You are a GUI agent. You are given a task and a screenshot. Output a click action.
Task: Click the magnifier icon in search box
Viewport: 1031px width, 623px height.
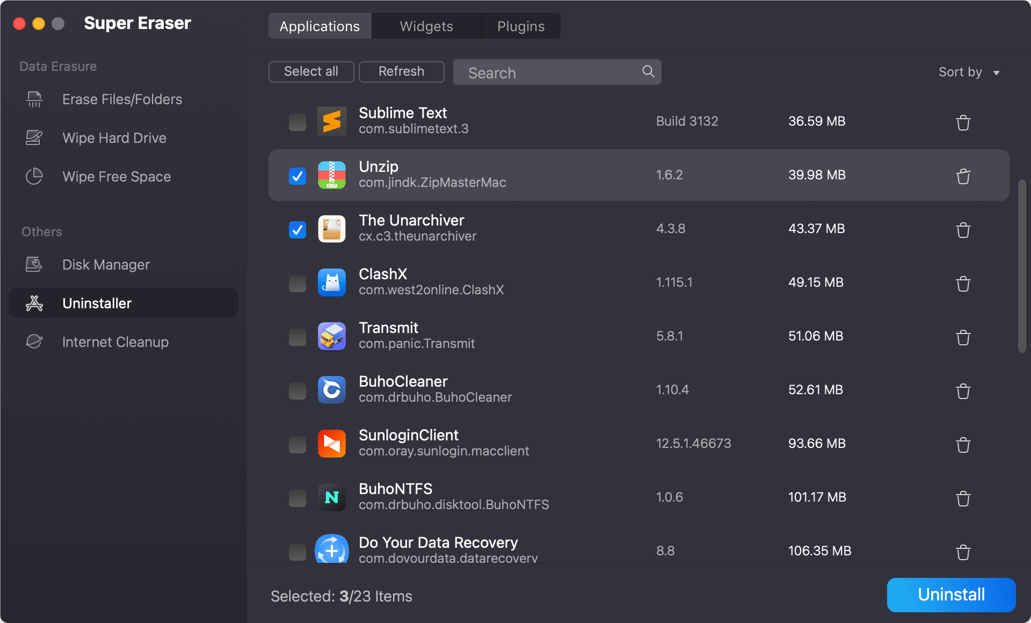click(x=648, y=71)
